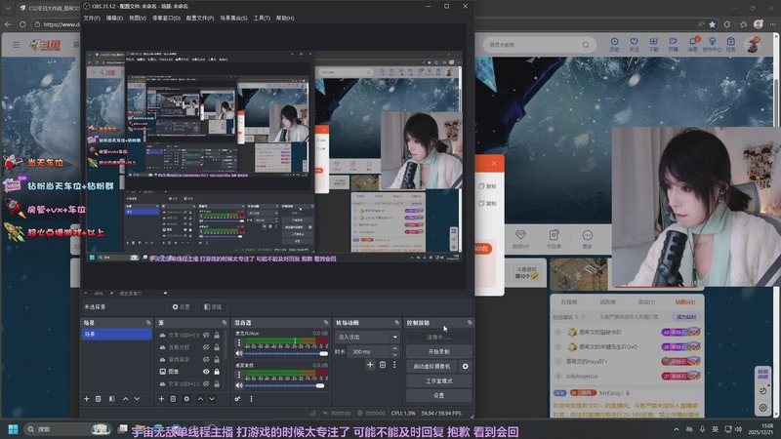Screen dimensions: 781x439
Task: Show the 文本 (GDI+) 5 source
Action: click(206, 335)
